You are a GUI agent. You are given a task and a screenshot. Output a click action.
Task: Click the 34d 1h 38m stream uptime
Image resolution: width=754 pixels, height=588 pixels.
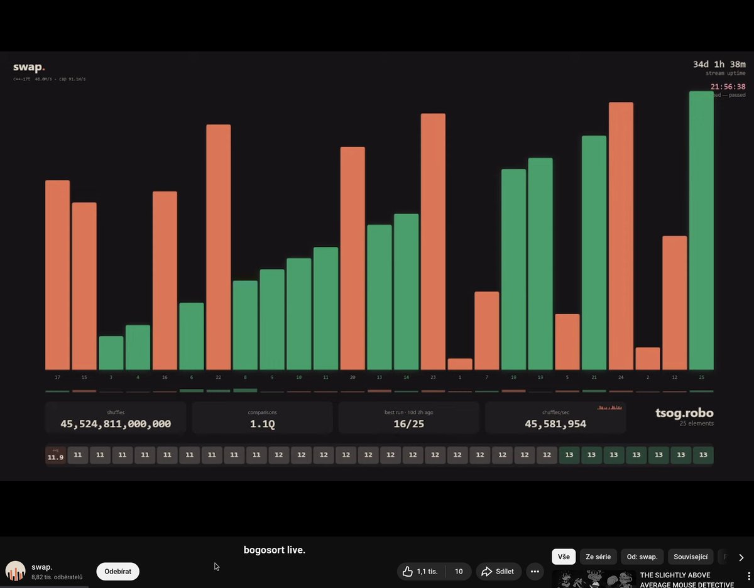(719, 64)
